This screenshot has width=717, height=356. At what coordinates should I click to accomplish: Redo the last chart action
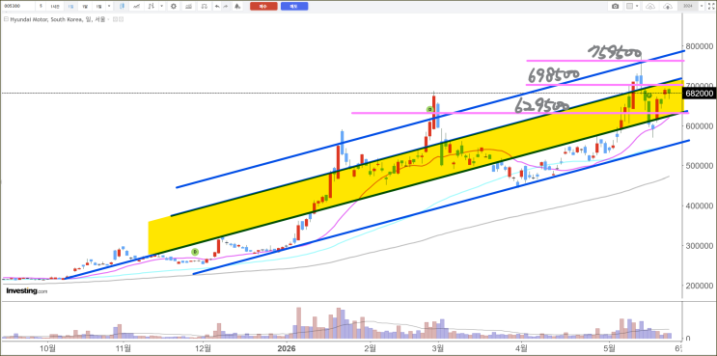coord(226,6)
